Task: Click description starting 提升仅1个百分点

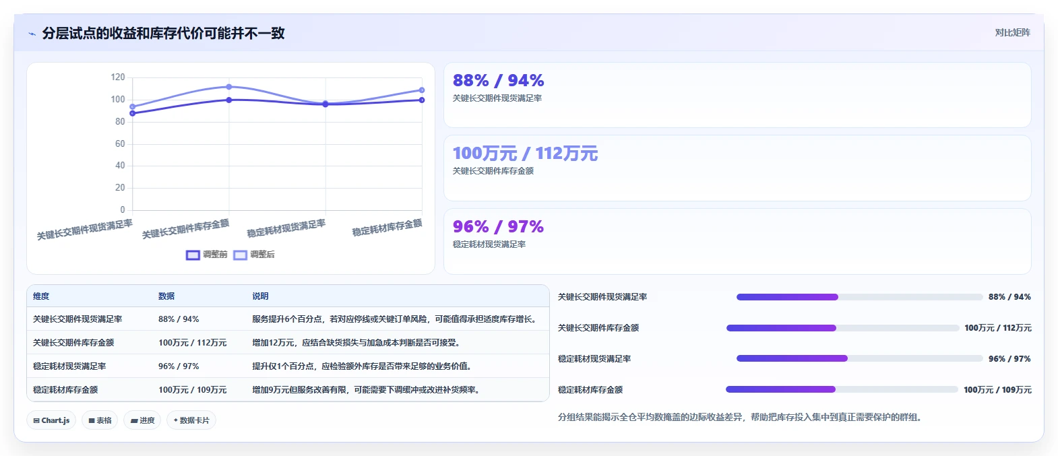Action: point(363,366)
